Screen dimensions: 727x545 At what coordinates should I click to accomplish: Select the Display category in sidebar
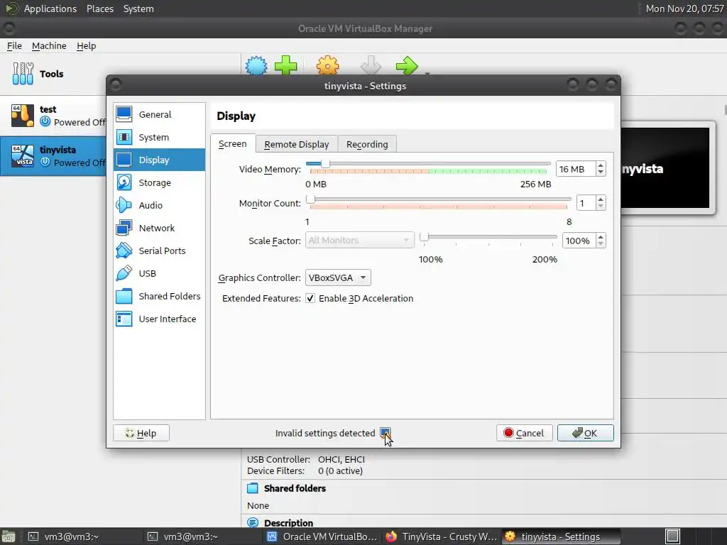tap(159, 160)
